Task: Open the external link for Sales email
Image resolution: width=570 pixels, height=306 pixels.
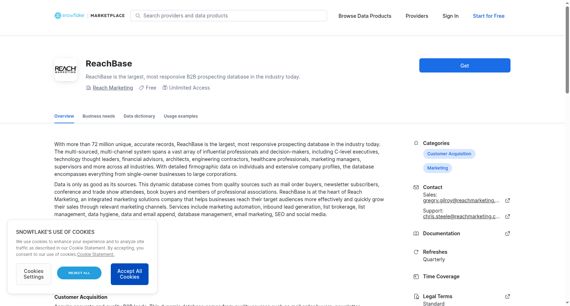Action: [508, 200]
